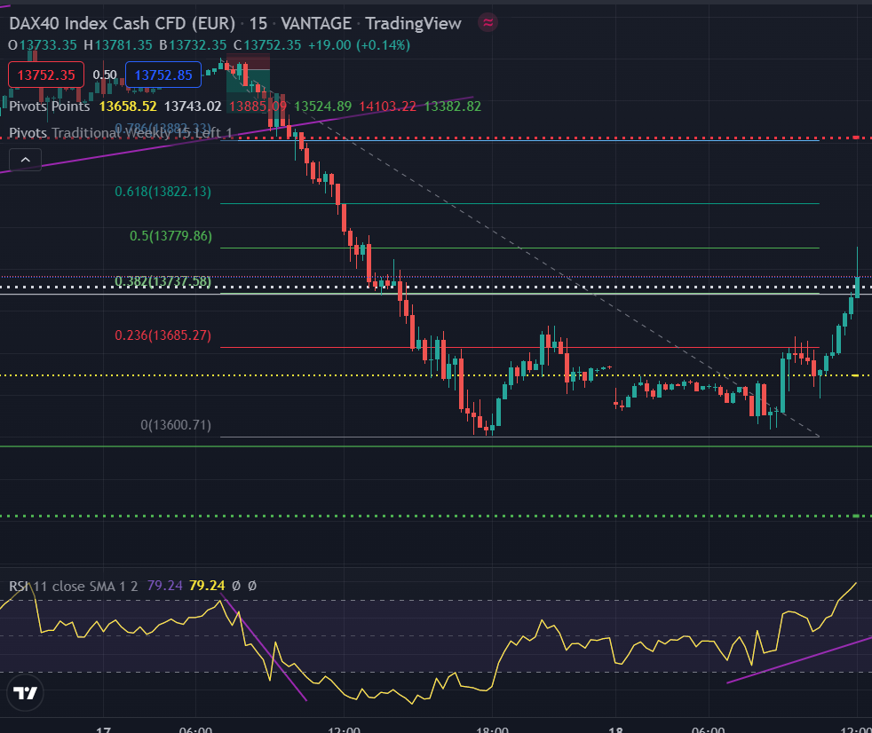Image resolution: width=872 pixels, height=733 pixels.
Task: Click the 0.618(13822.13) Fibonacci level label
Action: click(x=163, y=192)
